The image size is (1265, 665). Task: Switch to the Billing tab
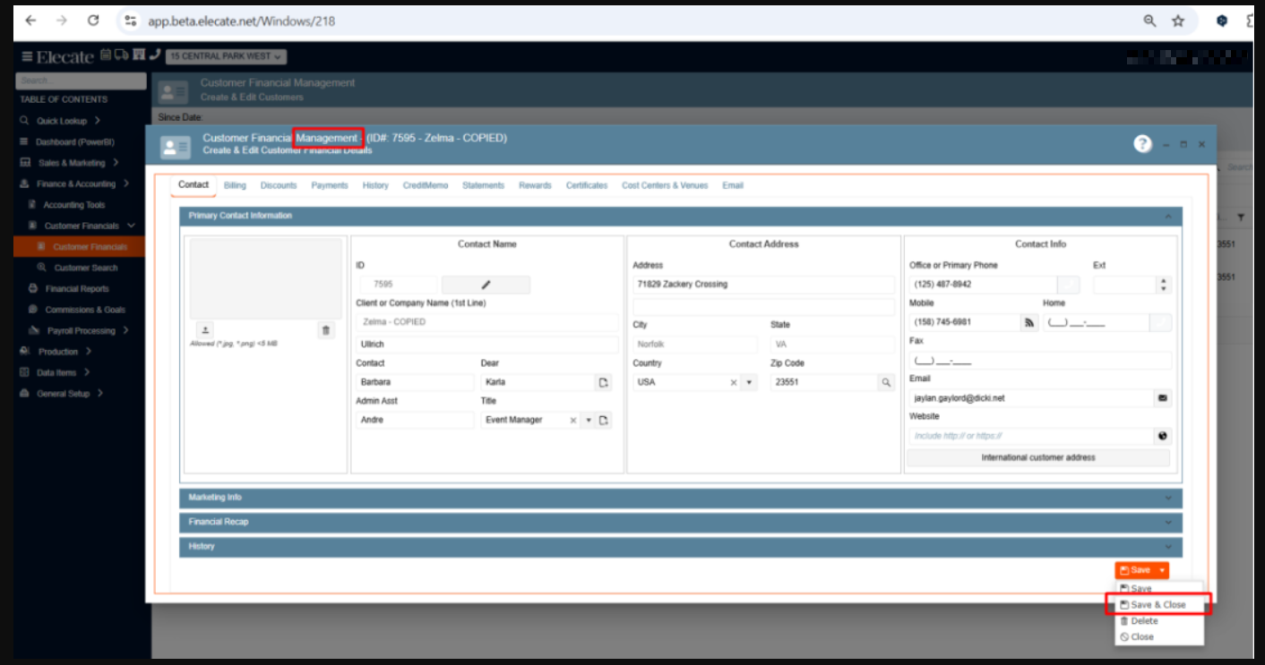[235, 185]
